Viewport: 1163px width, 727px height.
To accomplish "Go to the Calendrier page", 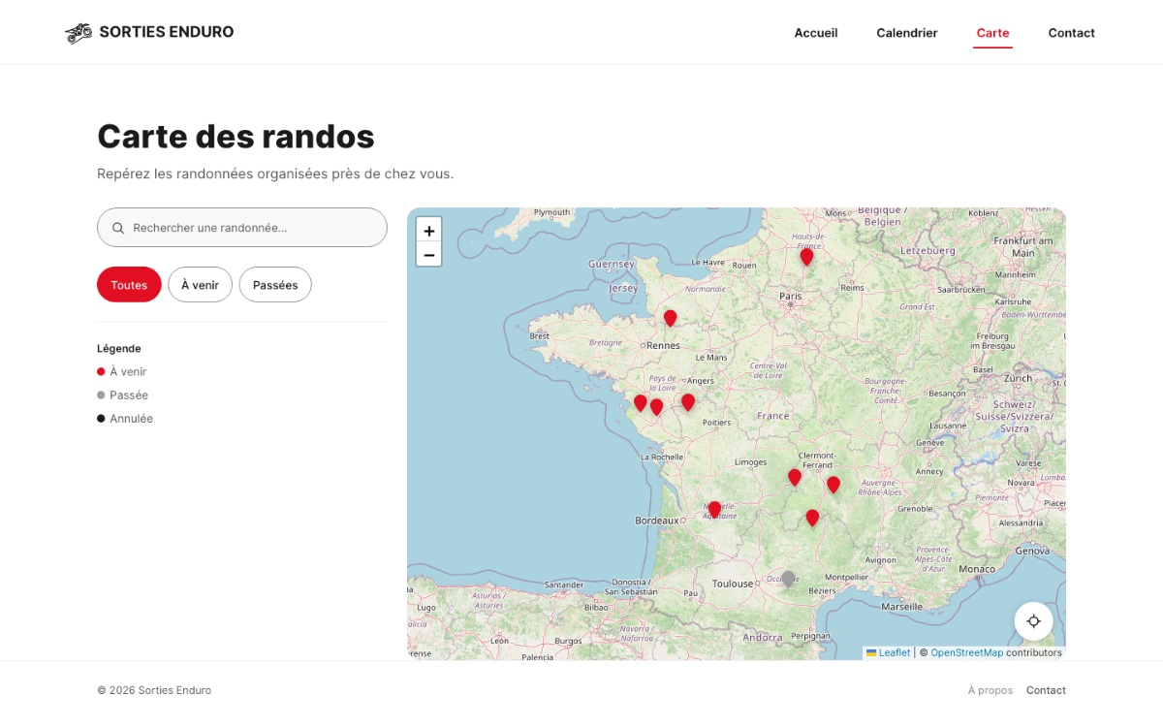I will 907,33.
